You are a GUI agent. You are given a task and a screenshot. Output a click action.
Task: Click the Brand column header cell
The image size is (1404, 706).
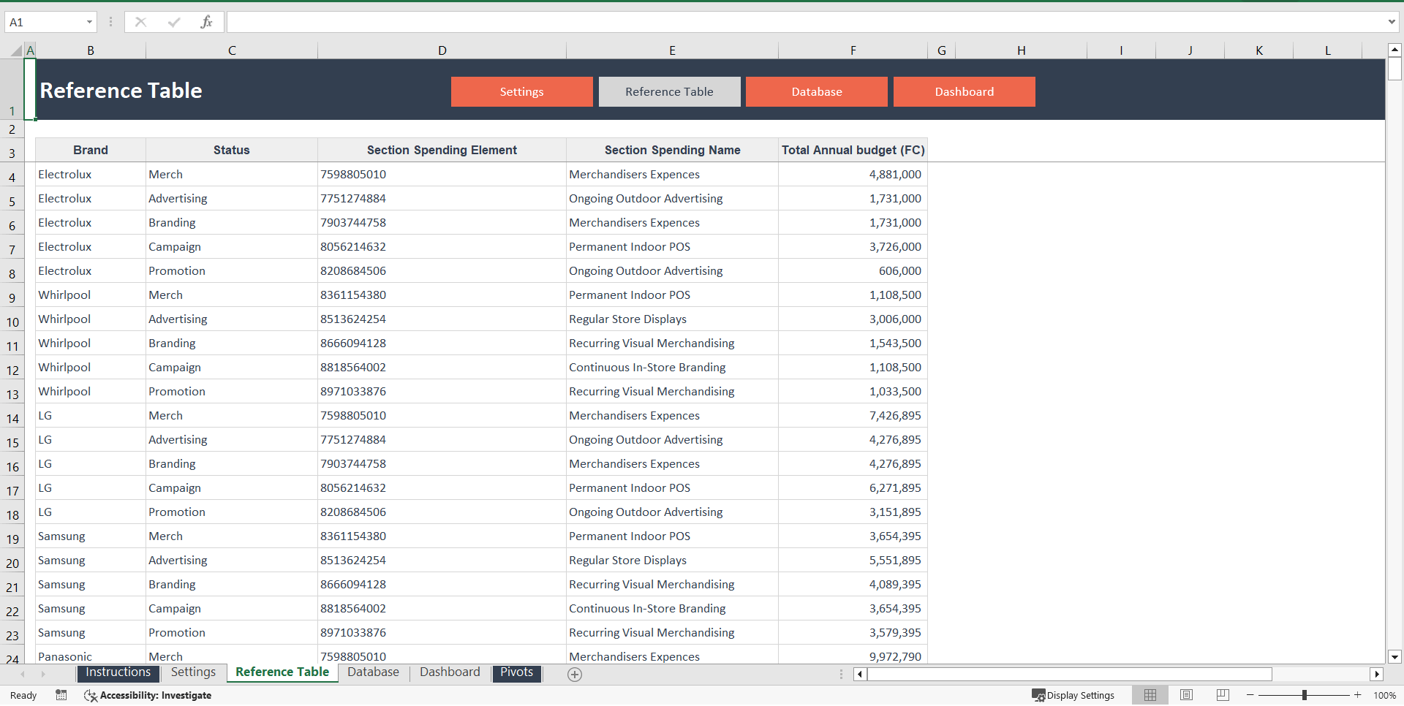(x=91, y=150)
